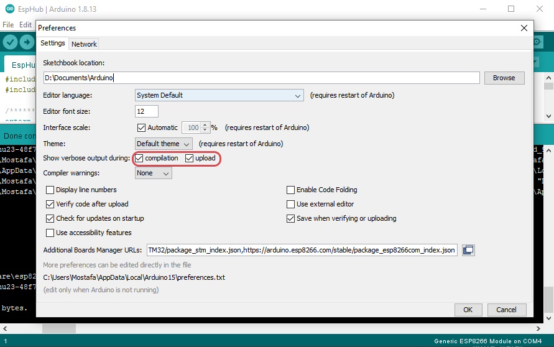The width and height of the screenshot is (554, 347).
Task: Enable Code Folding checkbox
Action: 290,190
